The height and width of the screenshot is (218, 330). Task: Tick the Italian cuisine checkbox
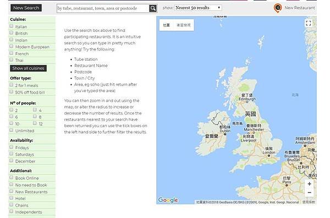12,26
